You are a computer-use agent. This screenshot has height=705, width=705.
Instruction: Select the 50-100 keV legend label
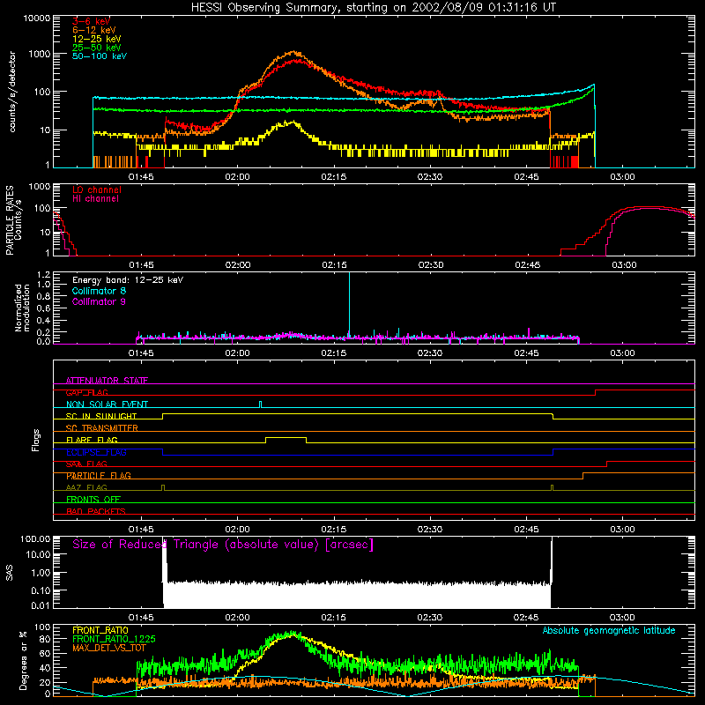100,56
